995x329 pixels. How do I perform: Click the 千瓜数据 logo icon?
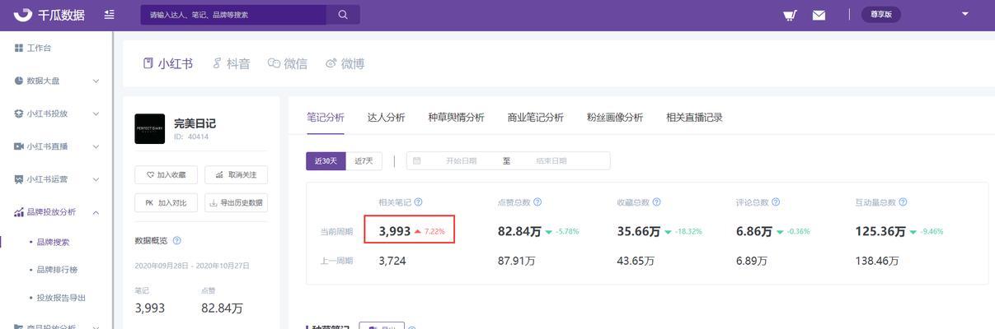(x=22, y=15)
